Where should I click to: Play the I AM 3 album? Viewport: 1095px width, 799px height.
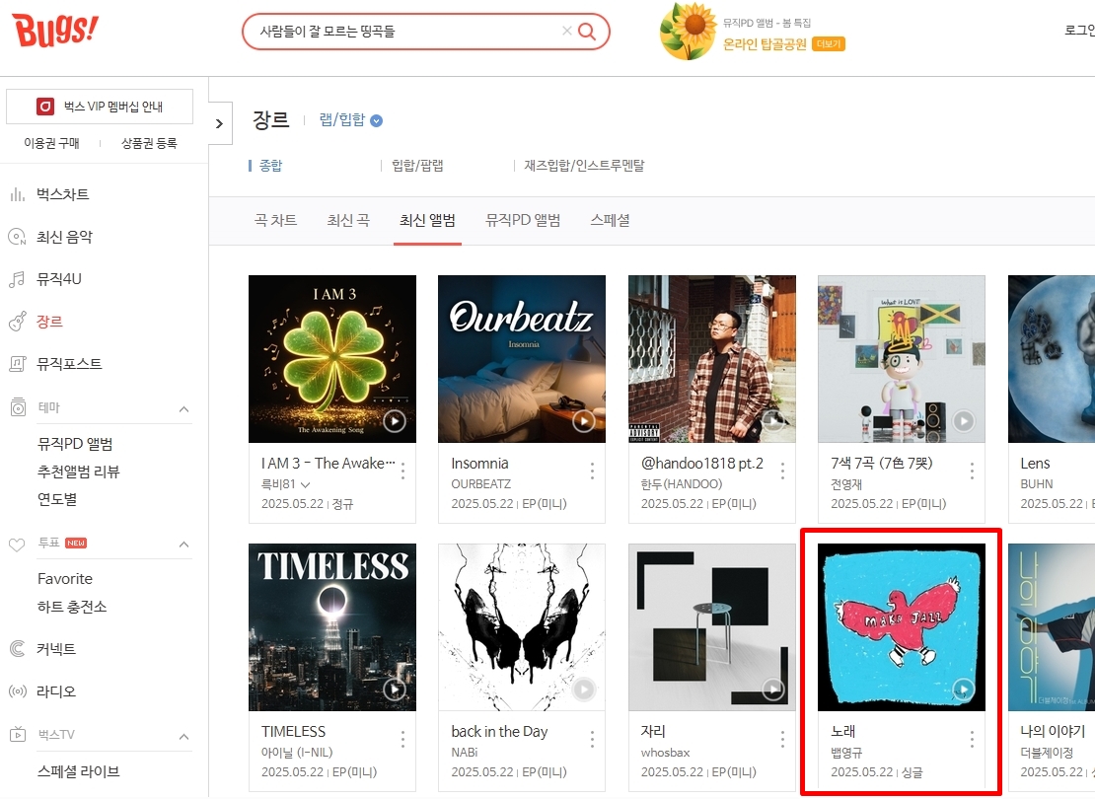click(x=395, y=421)
